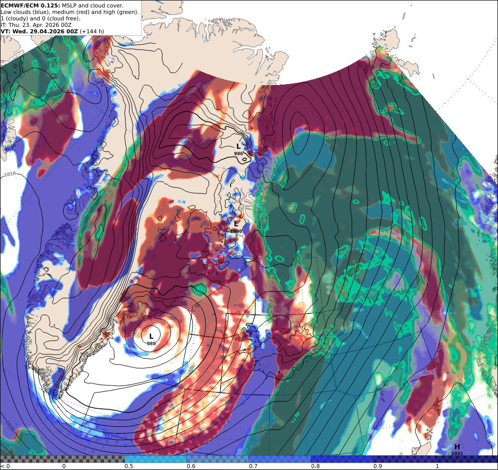The image size is (498, 470).
Task: Click the '1018' isobar label
Action: click(x=10, y=174)
